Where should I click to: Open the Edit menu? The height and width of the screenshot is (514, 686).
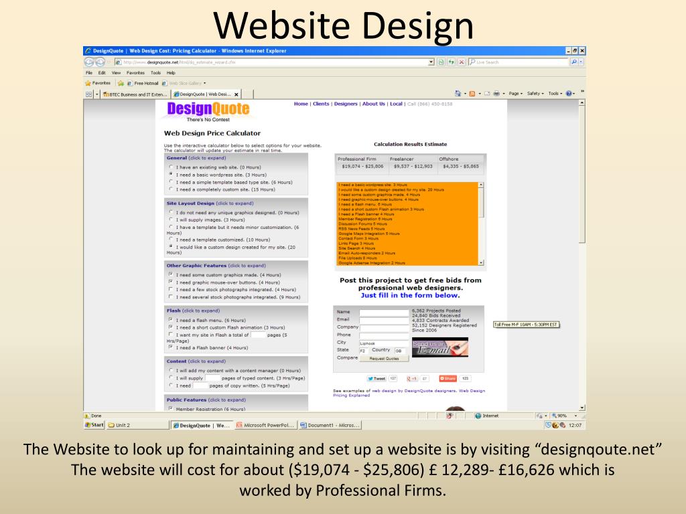coord(102,73)
